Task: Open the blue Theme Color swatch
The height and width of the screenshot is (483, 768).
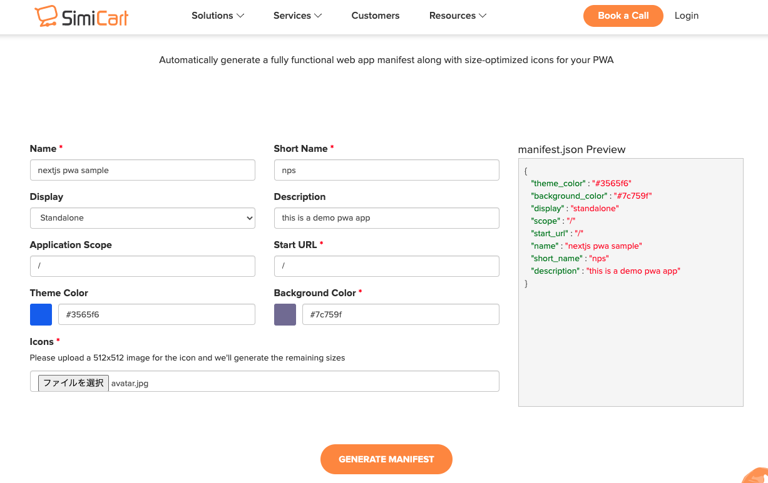Action: [x=41, y=314]
